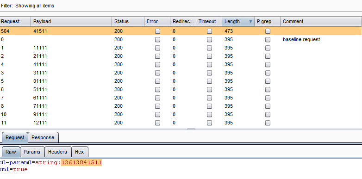362x179 pixels.
Task: Select the row with payload 31111
Action: point(181,73)
